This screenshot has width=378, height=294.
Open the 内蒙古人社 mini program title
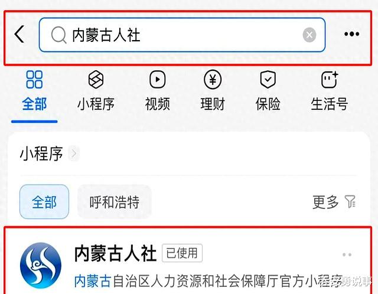click(116, 253)
